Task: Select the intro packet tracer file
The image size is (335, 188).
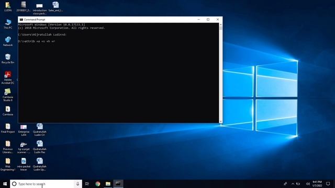Action: click(24, 164)
